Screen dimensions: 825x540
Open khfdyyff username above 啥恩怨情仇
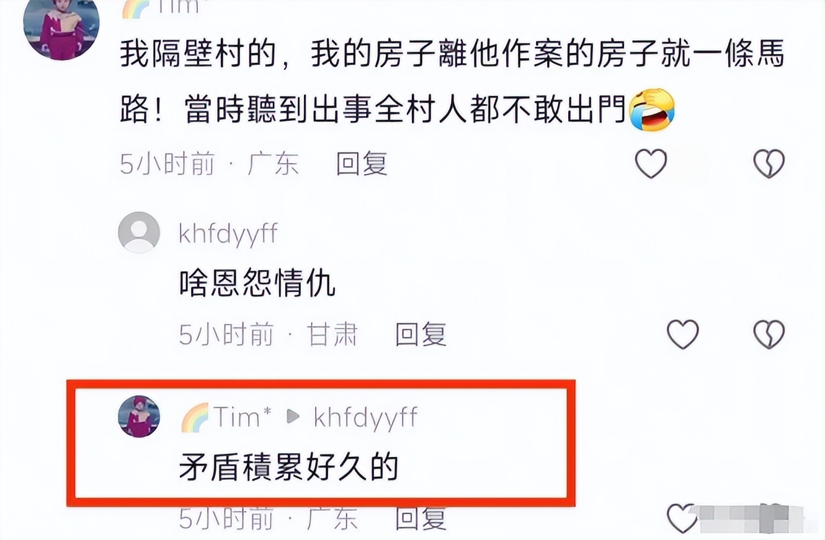228,234
